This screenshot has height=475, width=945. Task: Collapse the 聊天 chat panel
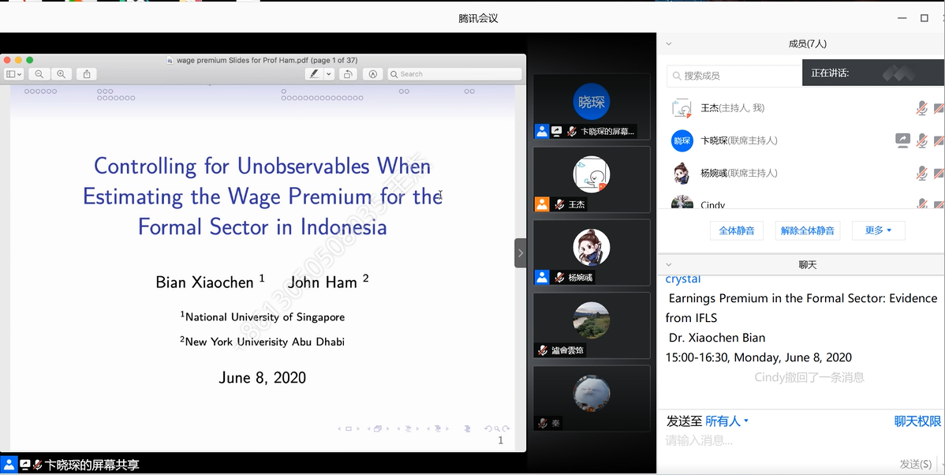click(668, 264)
